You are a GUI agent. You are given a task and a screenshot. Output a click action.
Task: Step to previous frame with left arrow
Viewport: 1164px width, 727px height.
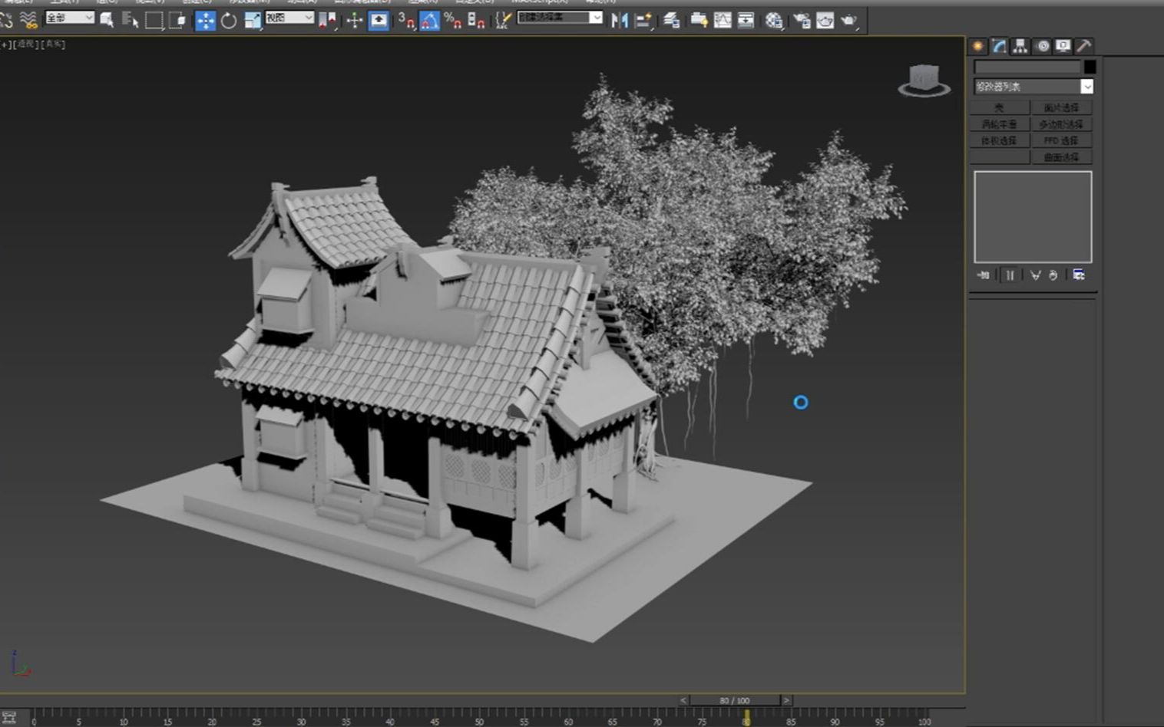683,701
